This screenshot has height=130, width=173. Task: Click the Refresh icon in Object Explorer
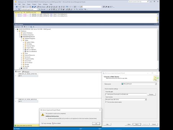pyautogui.click(x=31, y=27)
